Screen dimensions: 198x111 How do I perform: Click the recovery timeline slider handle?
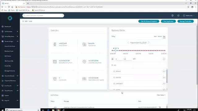[x=115, y=50]
